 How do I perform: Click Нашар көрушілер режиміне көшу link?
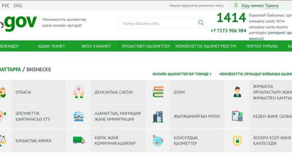coord(196,5)
